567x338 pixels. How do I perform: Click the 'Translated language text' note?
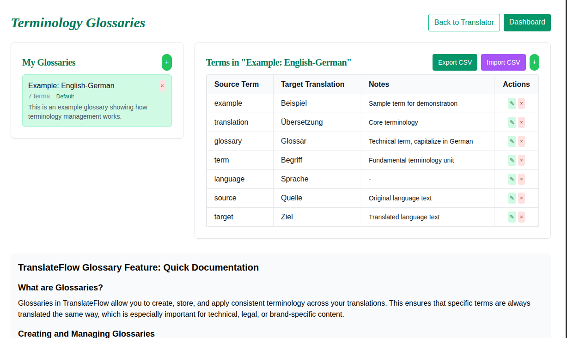coord(404,217)
